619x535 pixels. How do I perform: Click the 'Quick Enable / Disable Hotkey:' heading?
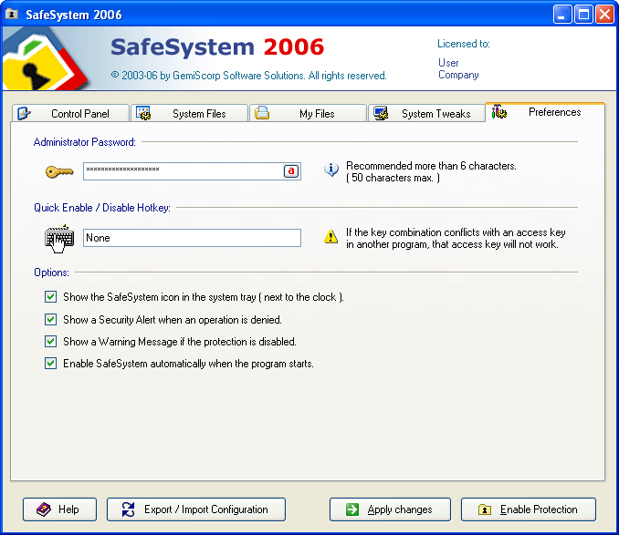(x=102, y=208)
